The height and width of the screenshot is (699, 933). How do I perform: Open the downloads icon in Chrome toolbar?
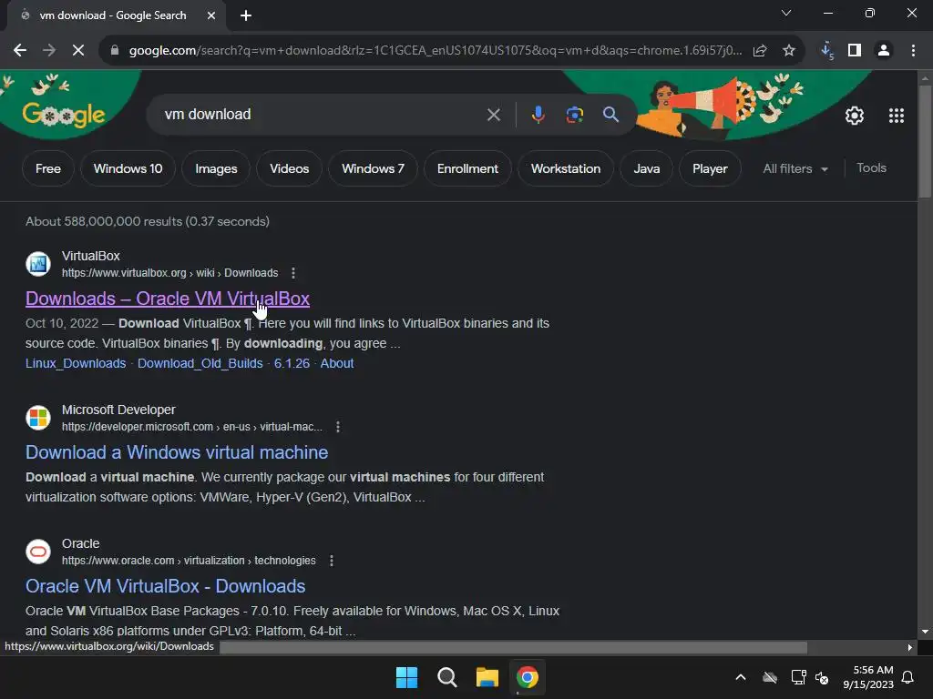point(826,51)
